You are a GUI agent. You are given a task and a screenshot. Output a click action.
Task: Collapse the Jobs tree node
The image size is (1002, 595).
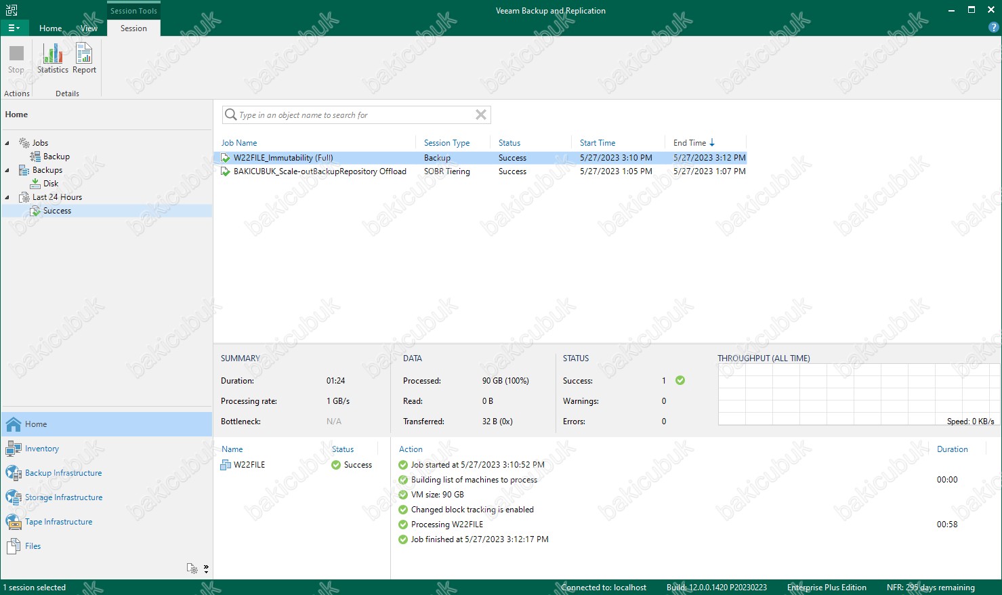coord(7,143)
